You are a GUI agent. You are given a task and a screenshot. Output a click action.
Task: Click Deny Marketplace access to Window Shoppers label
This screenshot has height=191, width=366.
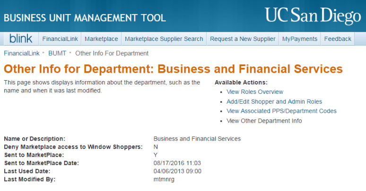click(x=73, y=147)
